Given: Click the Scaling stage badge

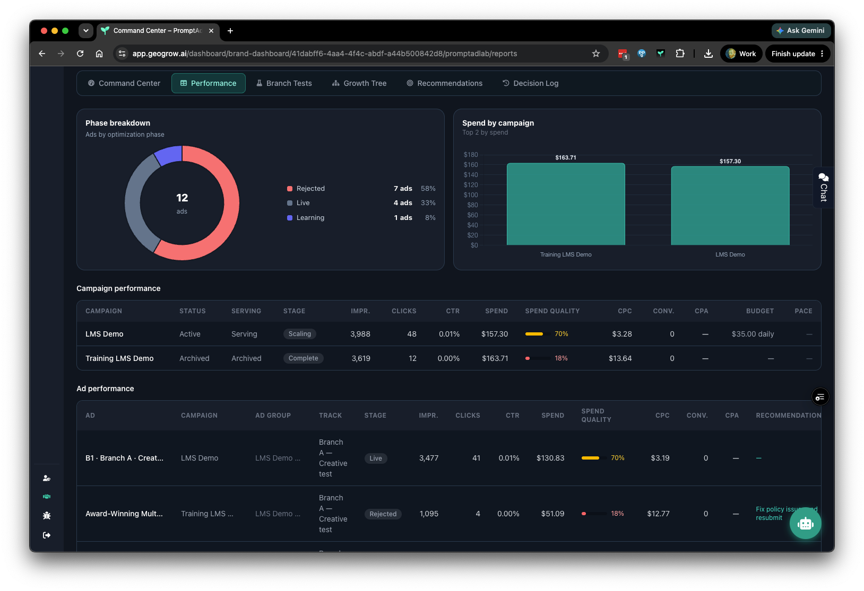Looking at the screenshot, I should tap(300, 334).
